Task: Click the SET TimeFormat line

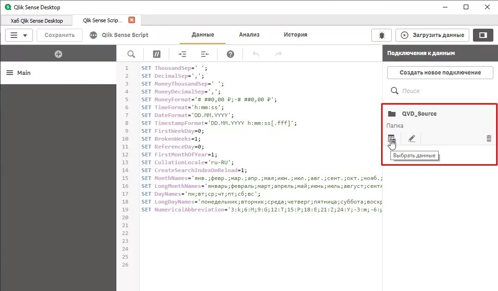Action: point(183,107)
